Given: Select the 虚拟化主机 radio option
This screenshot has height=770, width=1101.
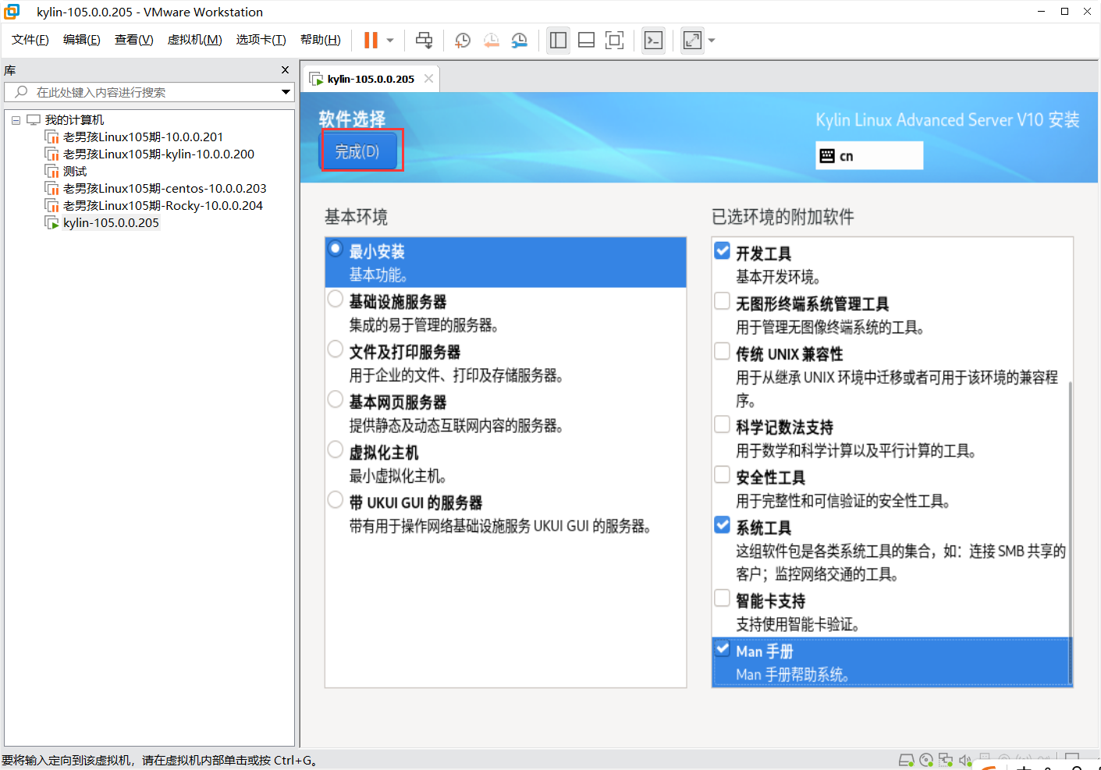Looking at the screenshot, I should point(336,449).
